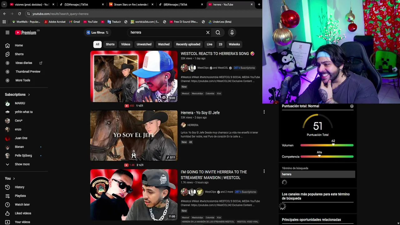Open Herrera - Yo Soy El Jefe title
This screenshot has width=400, height=225.
[200, 113]
